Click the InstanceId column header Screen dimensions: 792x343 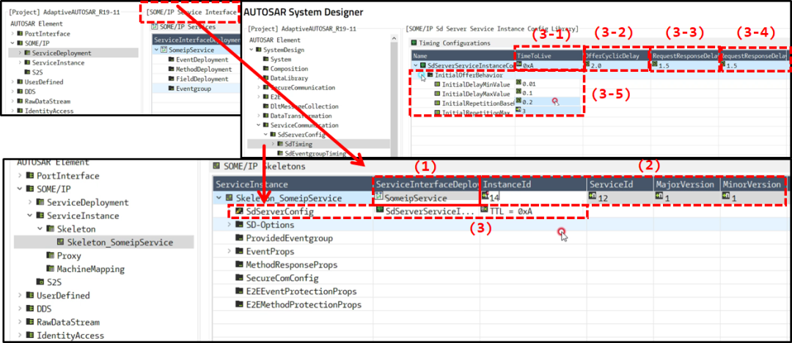[533, 185]
